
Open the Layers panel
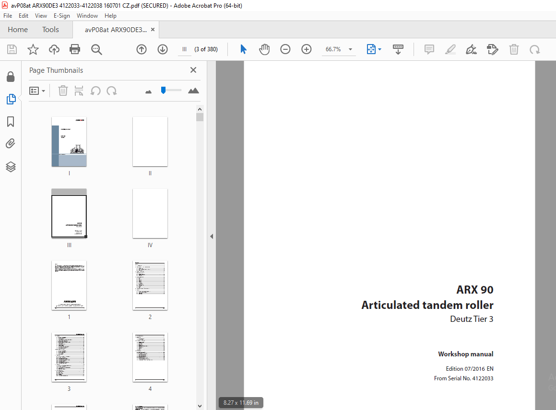point(11,166)
